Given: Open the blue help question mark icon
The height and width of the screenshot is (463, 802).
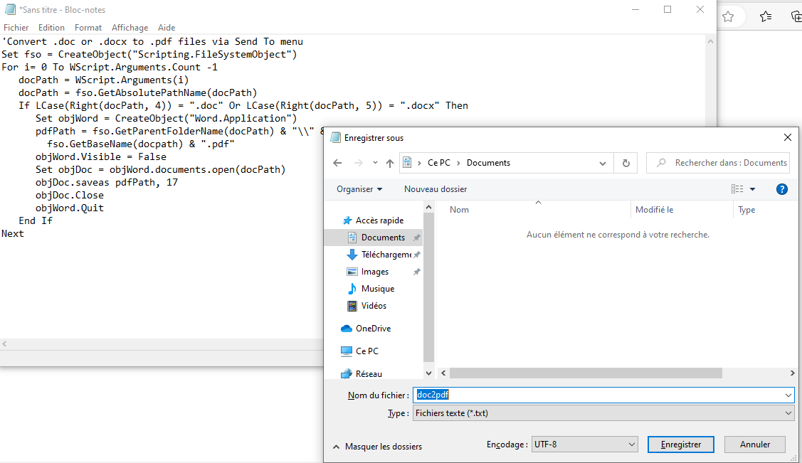Looking at the screenshot, I should click(x=781, y=189).
